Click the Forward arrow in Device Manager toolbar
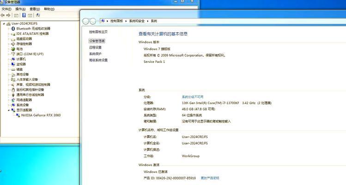 [8, 15]
